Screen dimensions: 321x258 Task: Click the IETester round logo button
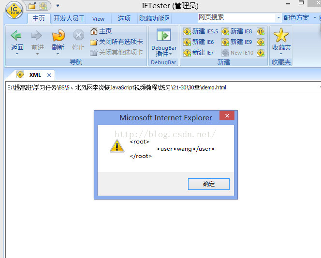14,10
